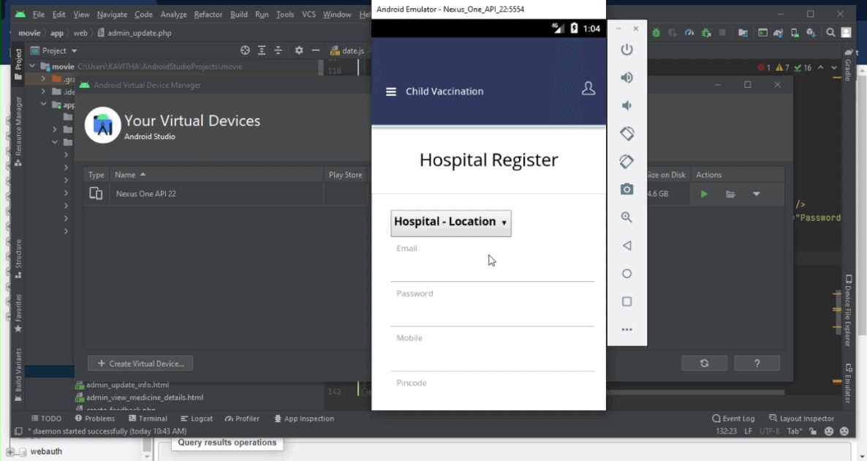The height and width of the screenshot is (461, 867).
Task: Open emulator extended controls three dots
Action: (x=626, y=330)
